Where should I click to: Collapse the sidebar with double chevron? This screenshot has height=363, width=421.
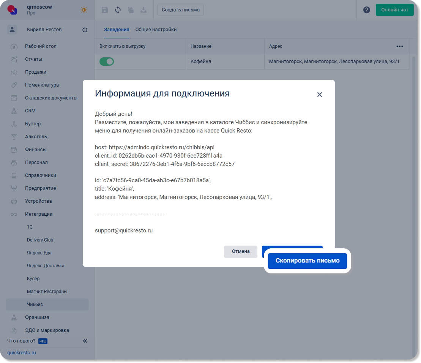point(85,341)
